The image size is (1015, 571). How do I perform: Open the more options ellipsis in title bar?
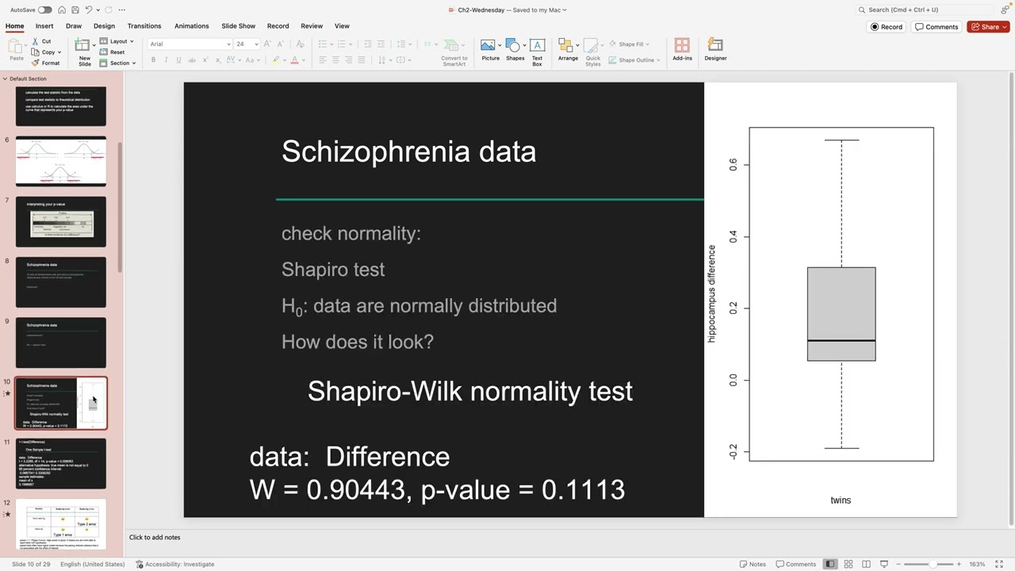click(121, 10)
